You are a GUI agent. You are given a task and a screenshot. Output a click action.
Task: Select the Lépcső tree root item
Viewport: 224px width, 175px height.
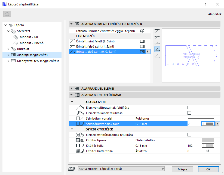(x=19, y=25)
